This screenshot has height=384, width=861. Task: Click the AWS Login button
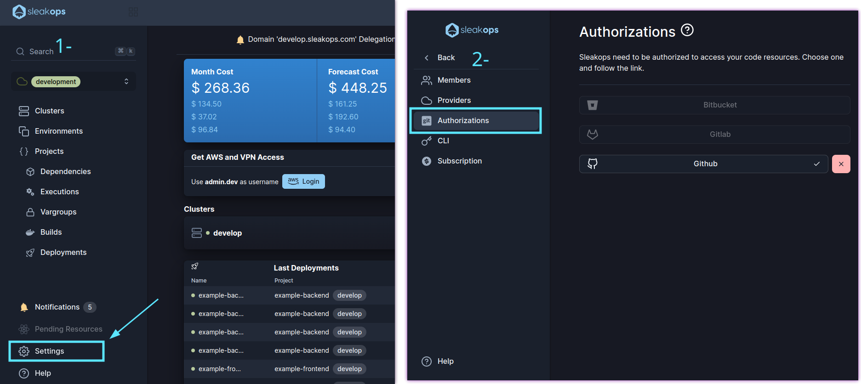click(x=303, y=181)
